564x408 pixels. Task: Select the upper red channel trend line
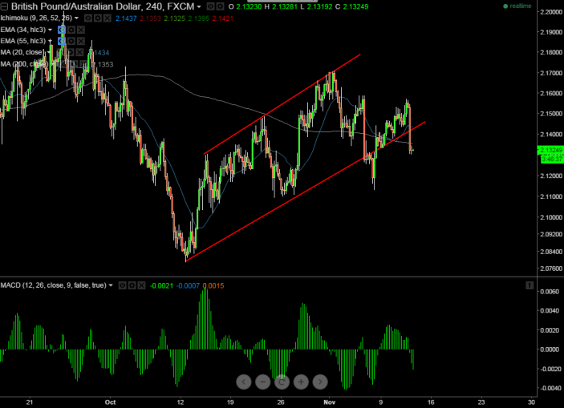[282, 104]
